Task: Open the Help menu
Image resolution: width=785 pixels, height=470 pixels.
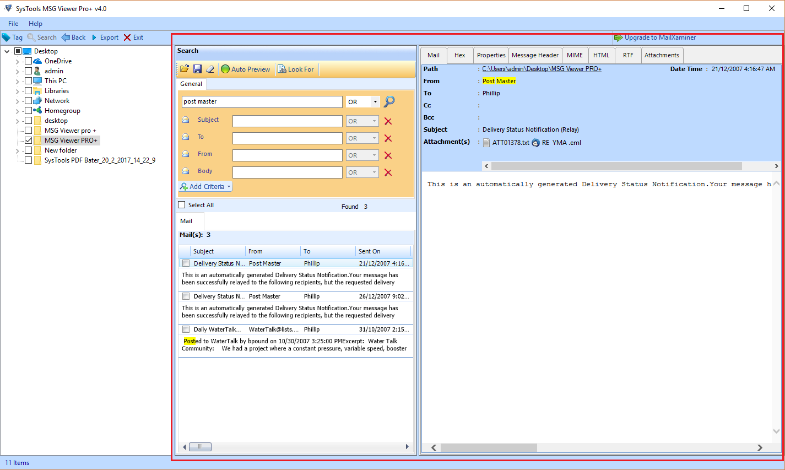Action: pyautogui.click(x=35, y=24)
